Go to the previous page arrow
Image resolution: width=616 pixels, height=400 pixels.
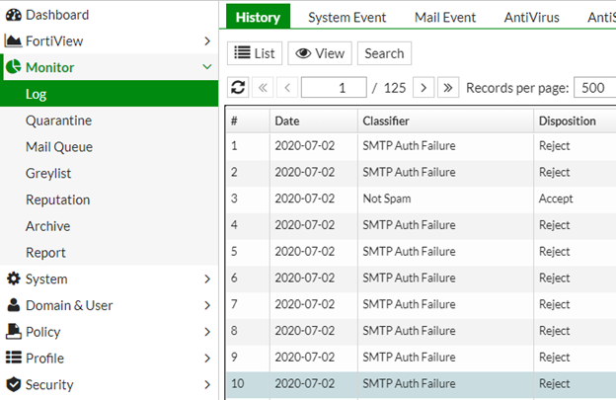point(287,88)
